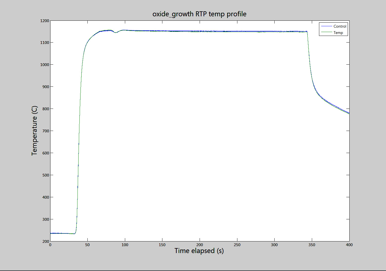Viewport: 386px width, 271px height.
Task: Click the curve's dip near 85 seconds
Action: click(116, 32)
